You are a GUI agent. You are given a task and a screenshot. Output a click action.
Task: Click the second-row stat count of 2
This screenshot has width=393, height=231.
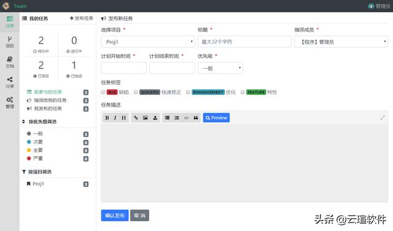[41, 65]
